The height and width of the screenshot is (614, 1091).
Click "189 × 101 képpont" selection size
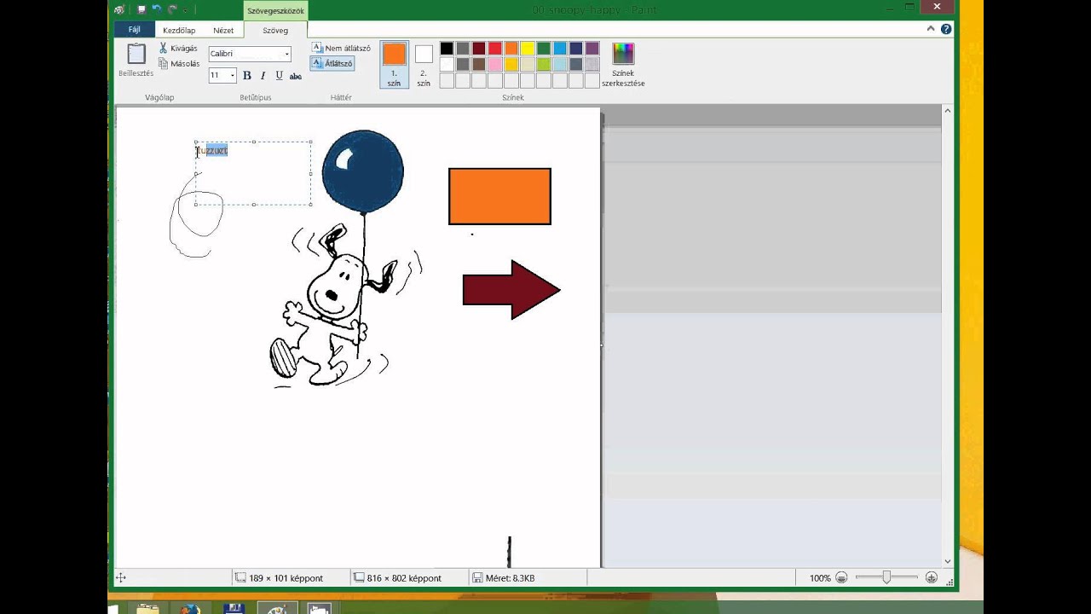tap(286, 578)
